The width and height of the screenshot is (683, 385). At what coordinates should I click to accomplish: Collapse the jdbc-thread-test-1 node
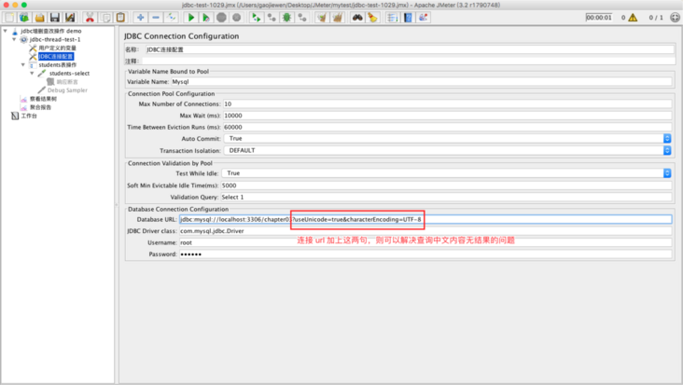[x=14, y=39]
